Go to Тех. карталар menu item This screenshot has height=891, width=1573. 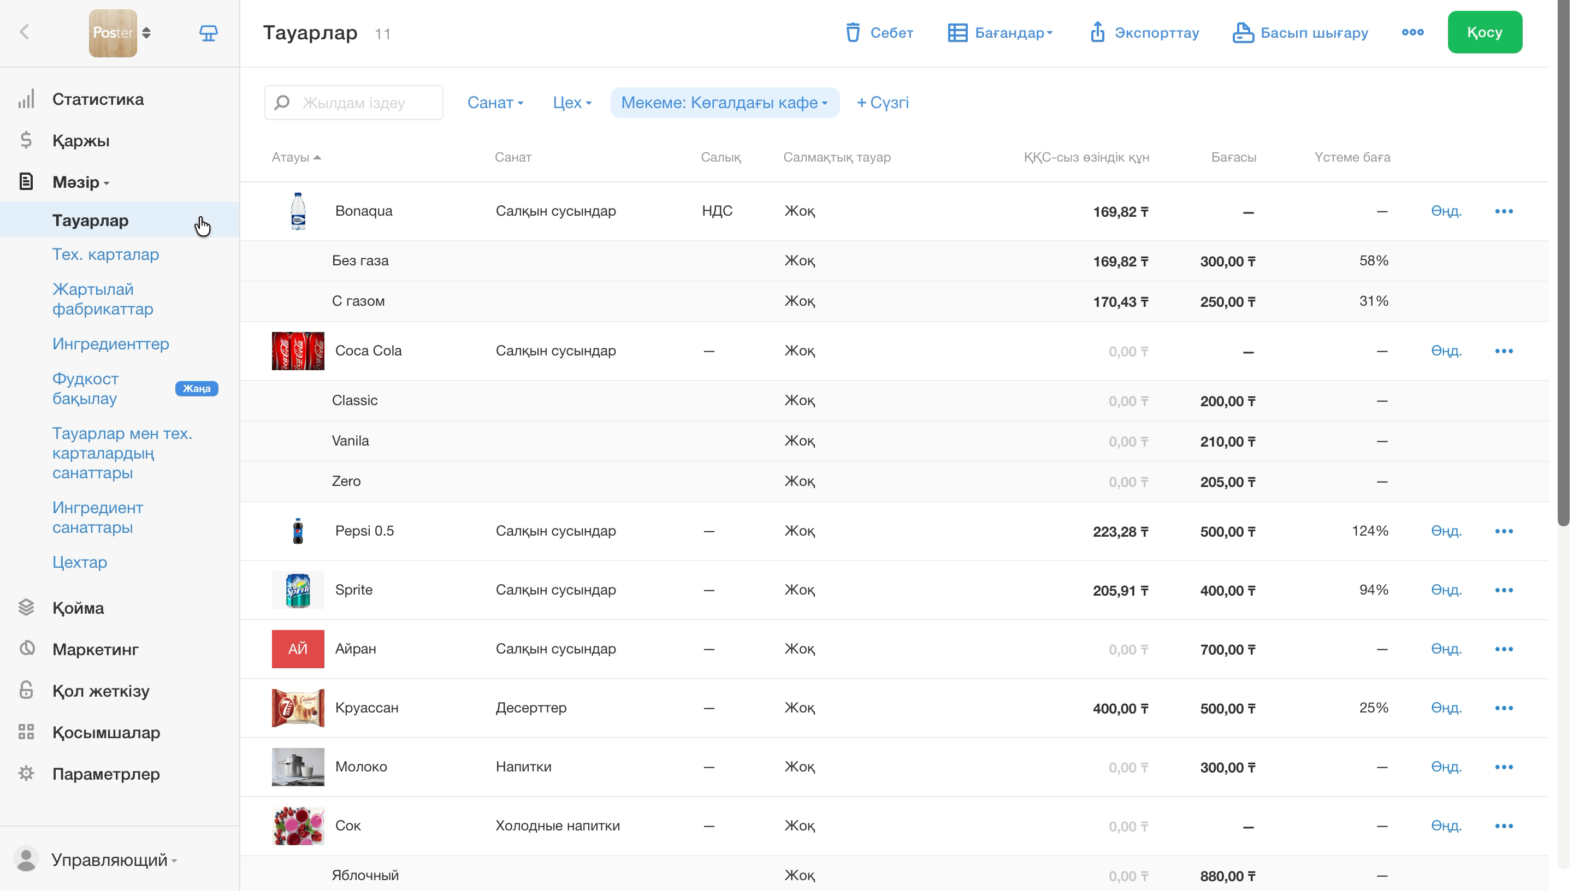pyautogui.click(x=105, y=254)
